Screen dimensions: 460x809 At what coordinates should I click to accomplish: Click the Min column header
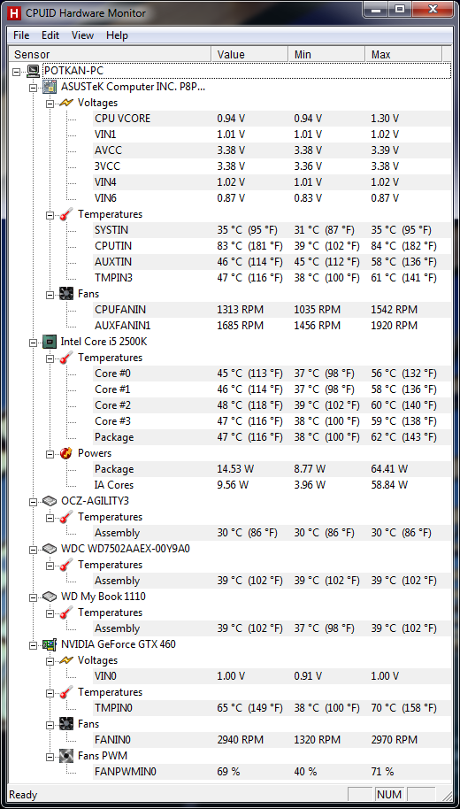pyautogui.click(x=326, y=54)
